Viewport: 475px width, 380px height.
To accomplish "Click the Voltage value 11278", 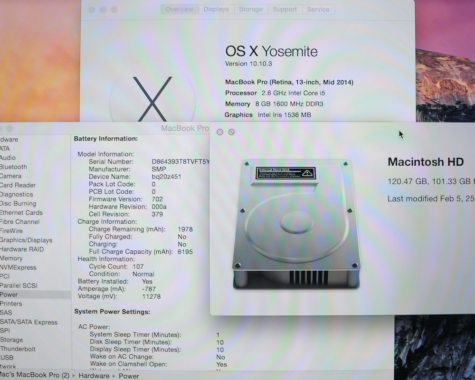I will [151, 296].
